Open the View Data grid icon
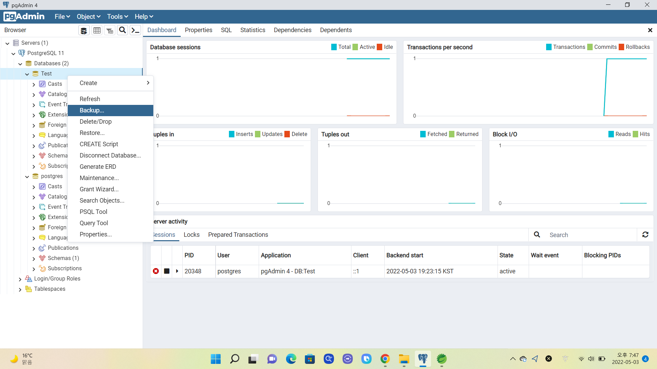This screenshot has height=369, width=657. 97,30
